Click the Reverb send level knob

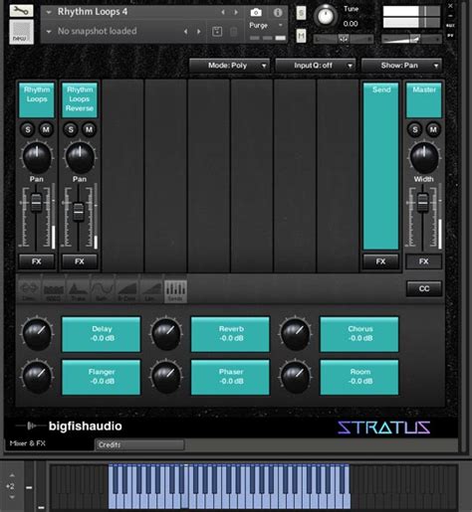(x=166, y=334)
